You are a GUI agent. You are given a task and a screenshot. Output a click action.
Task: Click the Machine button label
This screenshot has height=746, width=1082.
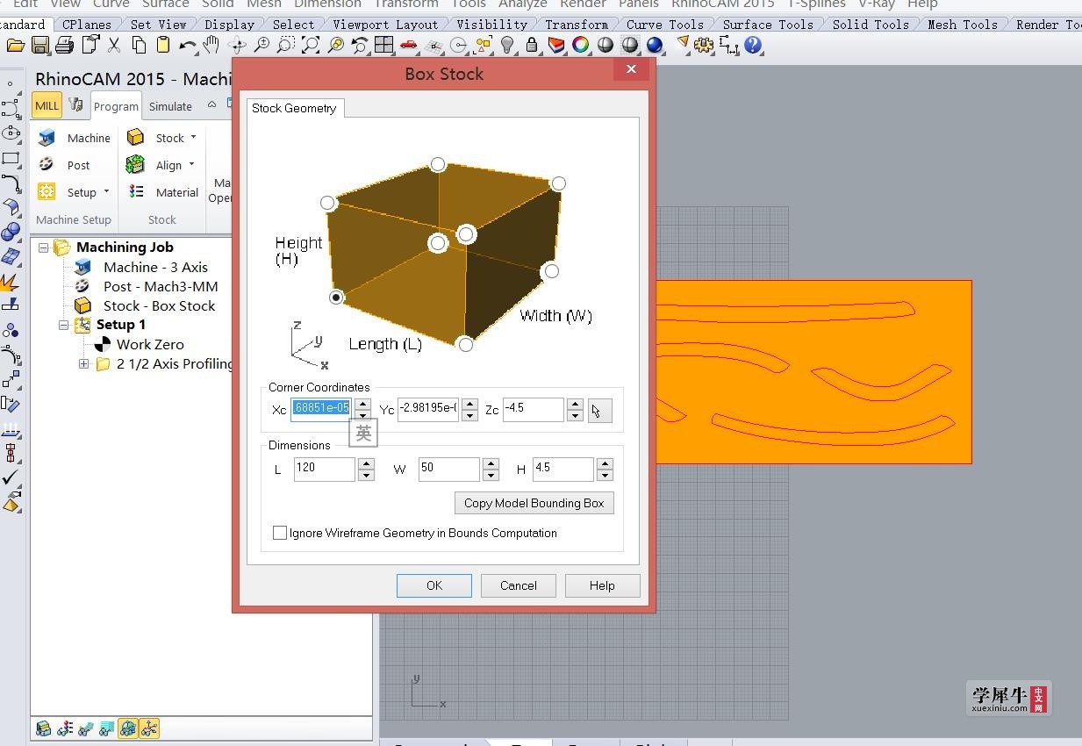[89, 138]
